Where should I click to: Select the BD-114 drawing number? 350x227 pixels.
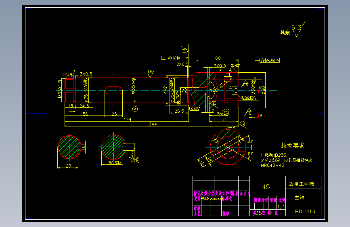tap(305, 211)
